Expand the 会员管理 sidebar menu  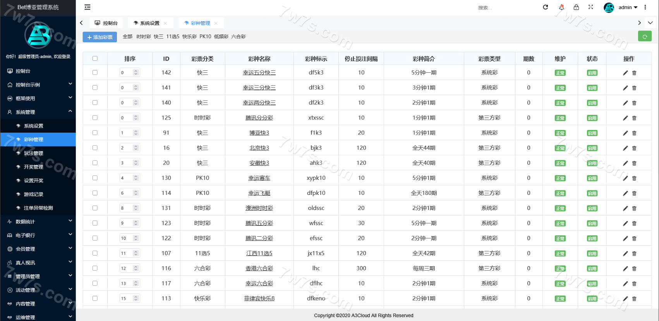point(38,249)
